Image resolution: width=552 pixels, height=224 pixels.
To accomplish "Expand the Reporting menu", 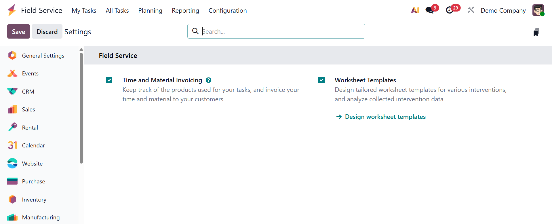I will point(185,11).
